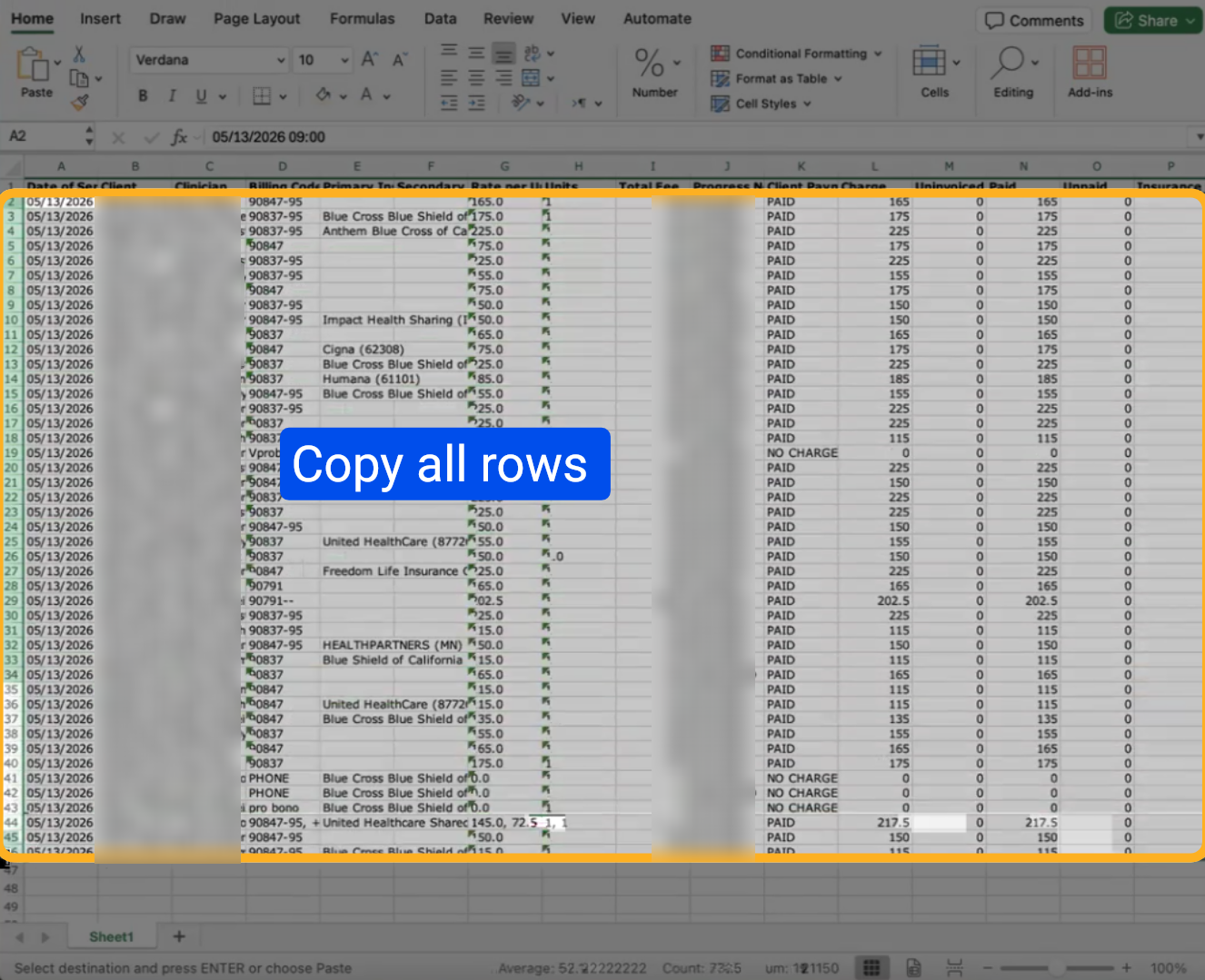Screen dimensions: 1205x980
Task: Add a new sheet with plus button
Action: (179, 936)
